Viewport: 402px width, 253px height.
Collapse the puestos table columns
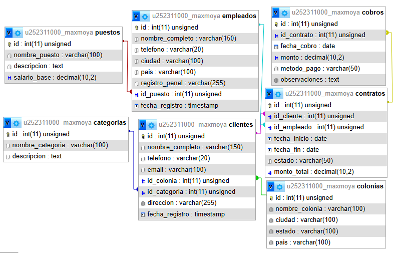[9, 33]
